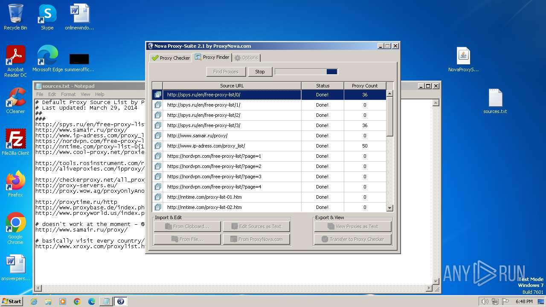Click row icon for nntime.com/proxy-list-01.htm
The image size is (546, 307).
click(x=157, y=197)
